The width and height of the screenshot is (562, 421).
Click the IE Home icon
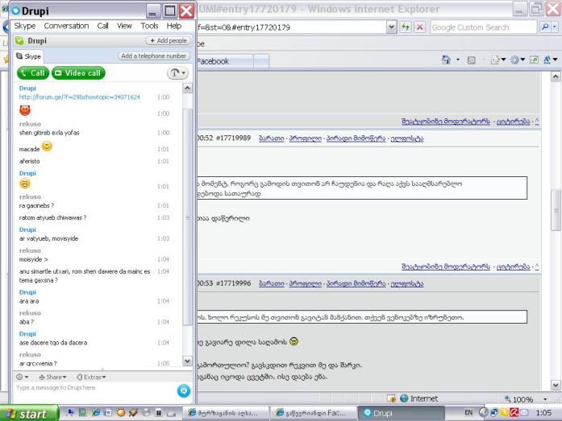(x=446, y=60)
